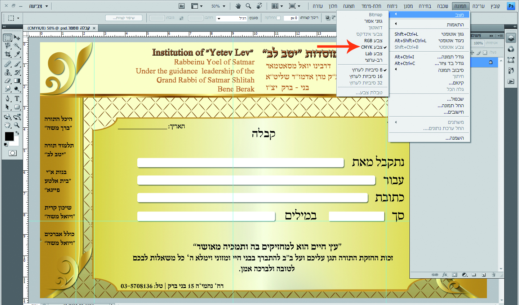Select the Move tool
Screen dimensions: 519x305
[x=17, y=38]
